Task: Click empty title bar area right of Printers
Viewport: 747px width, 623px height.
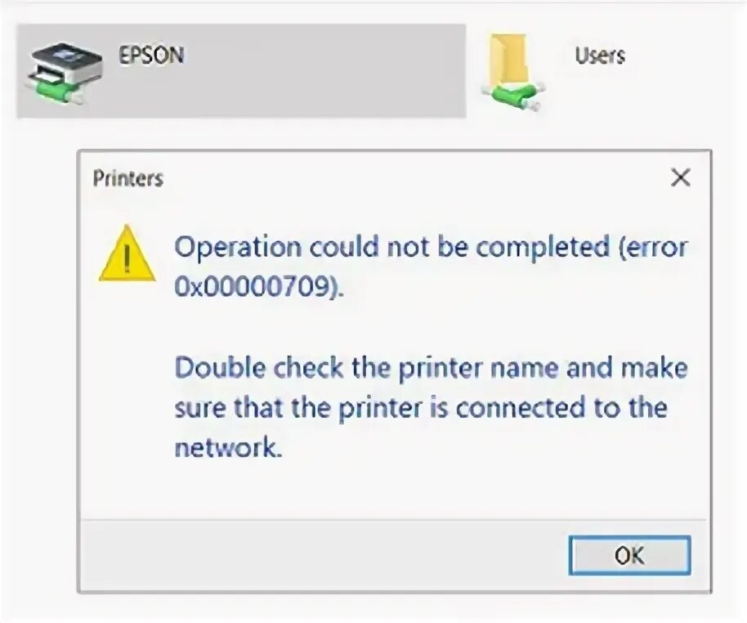Action: pos(409,178)
